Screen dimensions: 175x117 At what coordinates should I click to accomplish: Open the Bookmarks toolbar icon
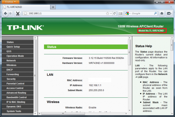[169, 13]
